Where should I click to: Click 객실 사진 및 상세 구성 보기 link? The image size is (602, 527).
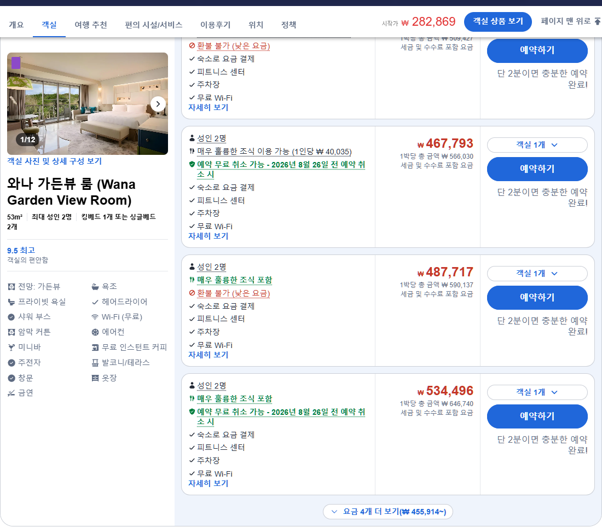coord(55,161)
